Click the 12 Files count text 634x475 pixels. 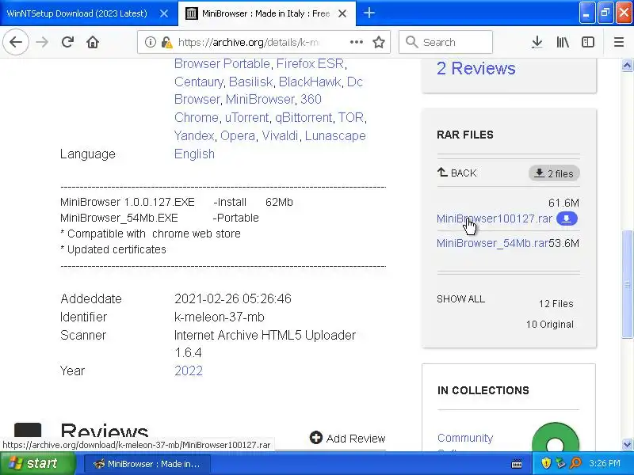(556, 304)
